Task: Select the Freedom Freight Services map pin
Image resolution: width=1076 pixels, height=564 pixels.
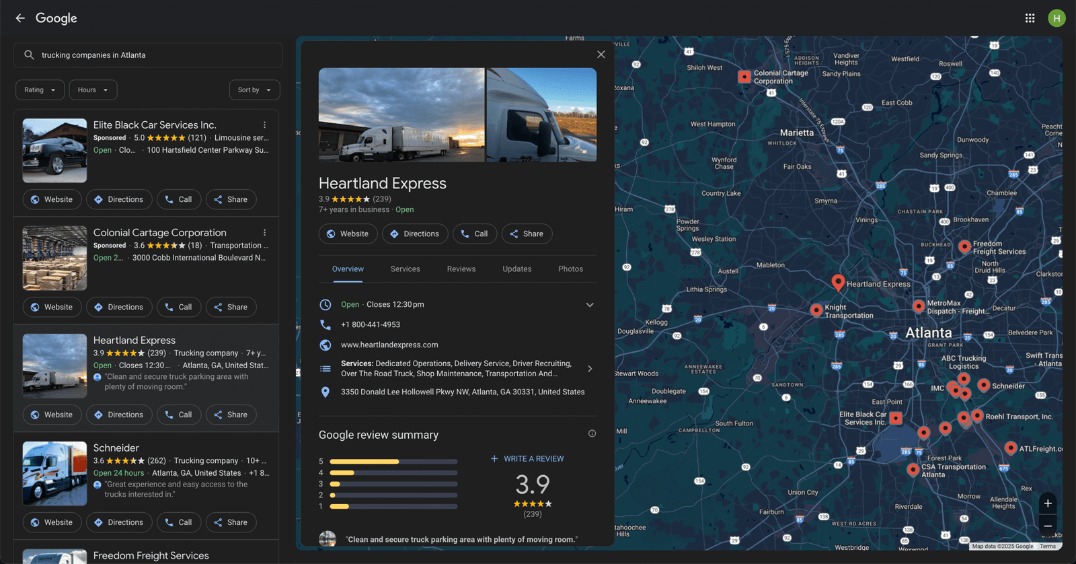Action: click(964, 246)
